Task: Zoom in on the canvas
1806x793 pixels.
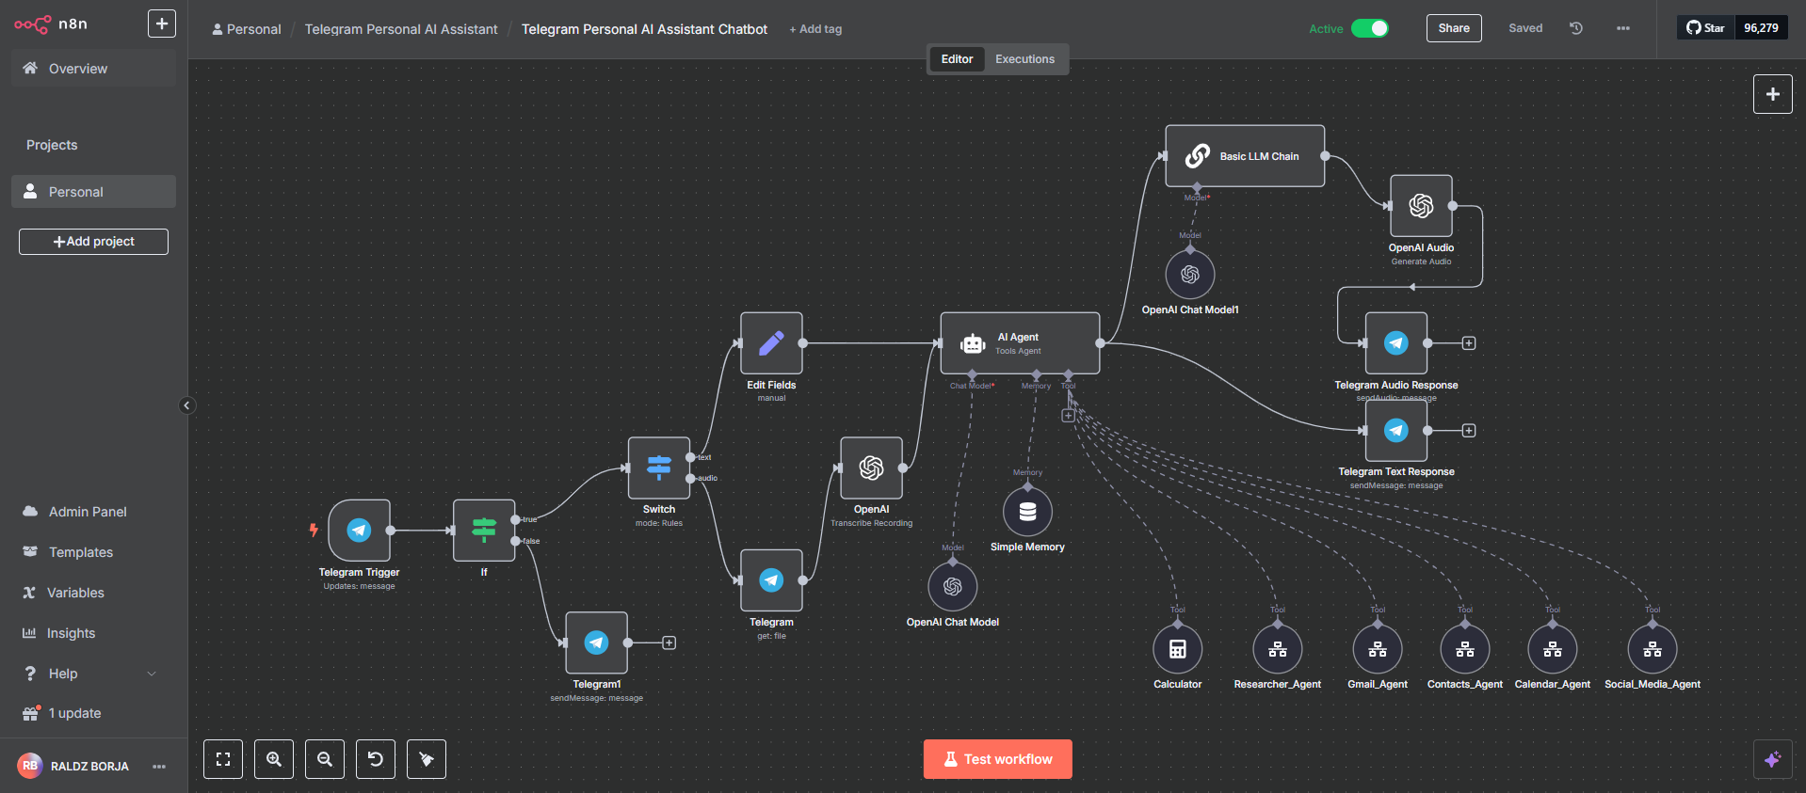Action: coord(274,759)
